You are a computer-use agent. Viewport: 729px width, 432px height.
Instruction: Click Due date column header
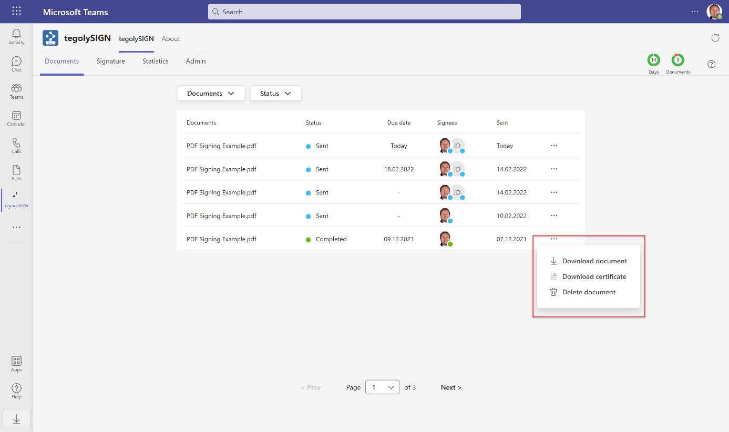click(399, 122)
